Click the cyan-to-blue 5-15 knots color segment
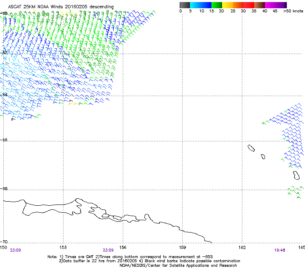 [x=201, y=5]
